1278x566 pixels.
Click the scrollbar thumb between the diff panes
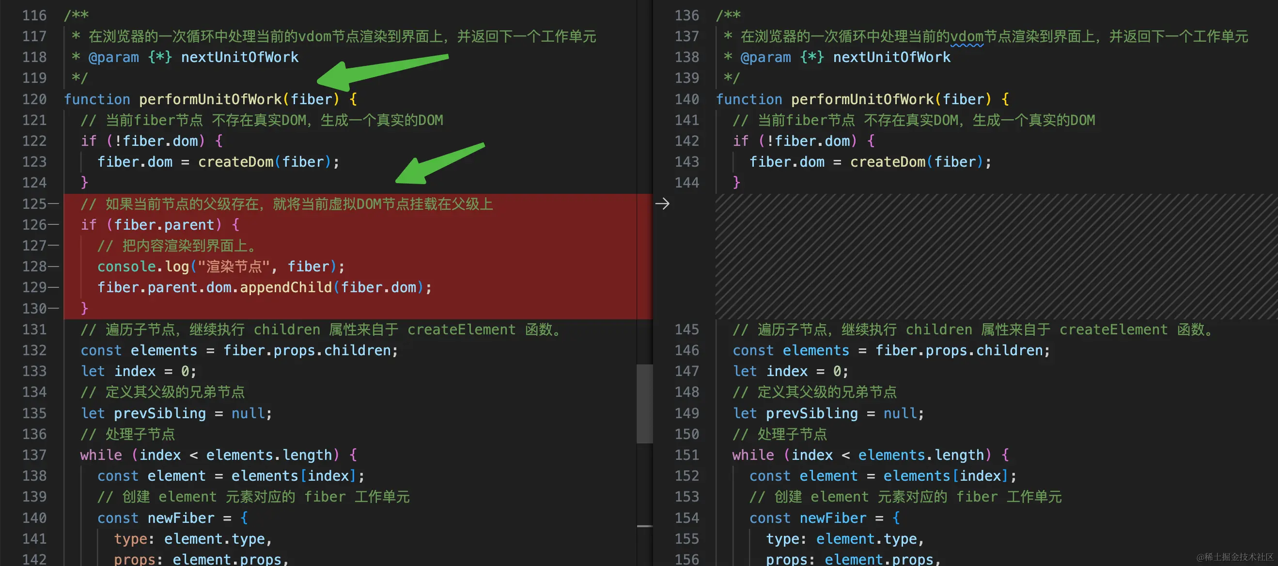click(x=644, y=403)
